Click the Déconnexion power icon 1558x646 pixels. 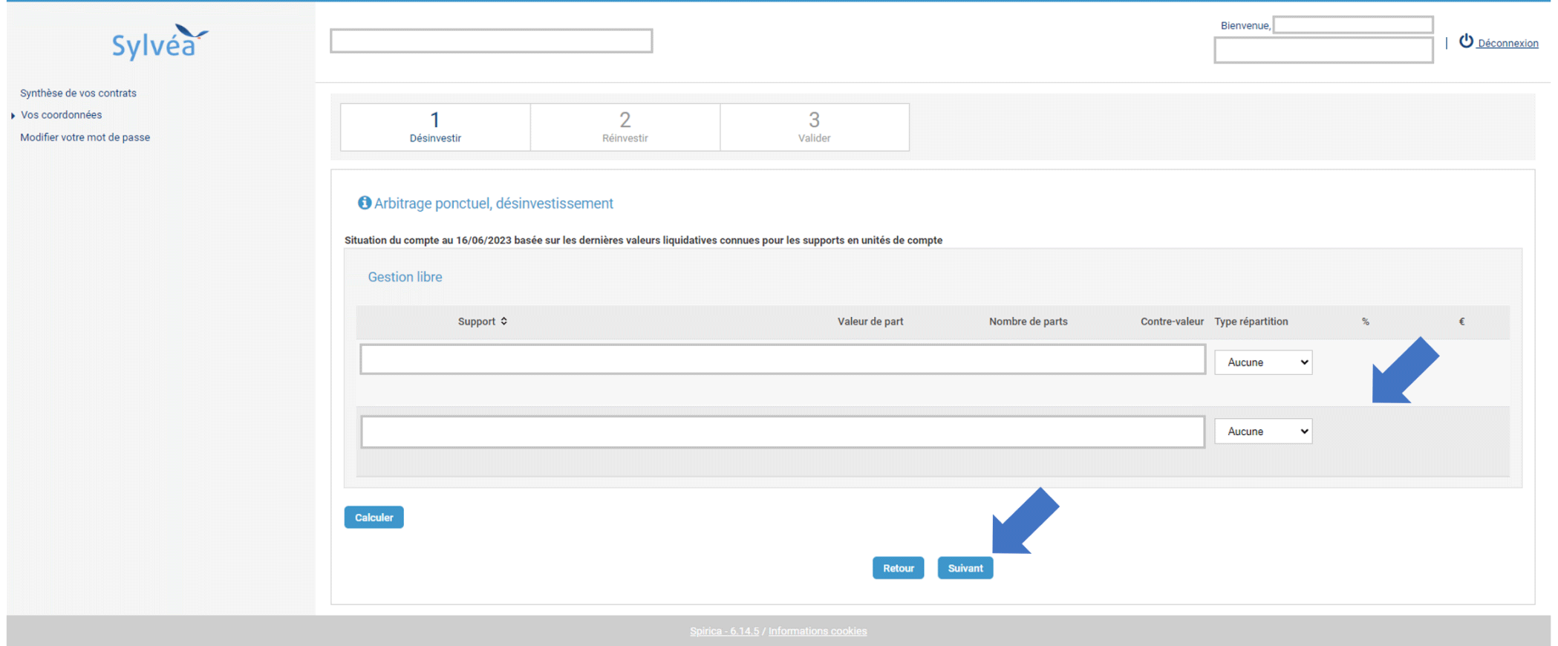tap(1465, 42)
